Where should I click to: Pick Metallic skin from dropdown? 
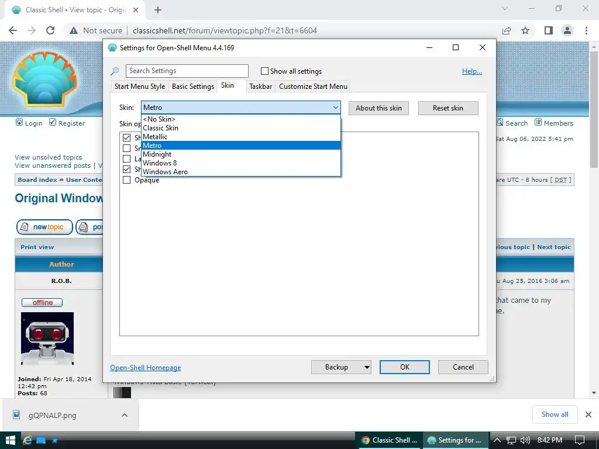point(240,137)
